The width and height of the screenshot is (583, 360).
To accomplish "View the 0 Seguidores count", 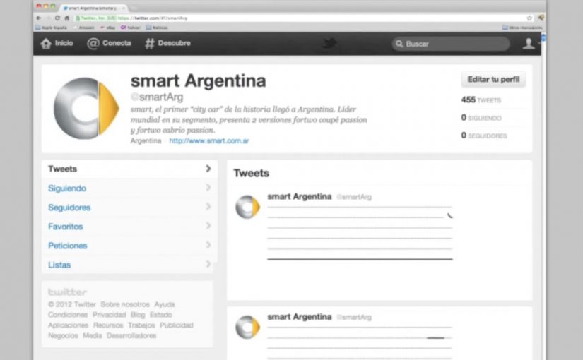I will [x=484, y=136].
